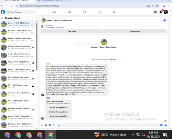Open the Yvette conversation in the list

click(x=18, y=55)
